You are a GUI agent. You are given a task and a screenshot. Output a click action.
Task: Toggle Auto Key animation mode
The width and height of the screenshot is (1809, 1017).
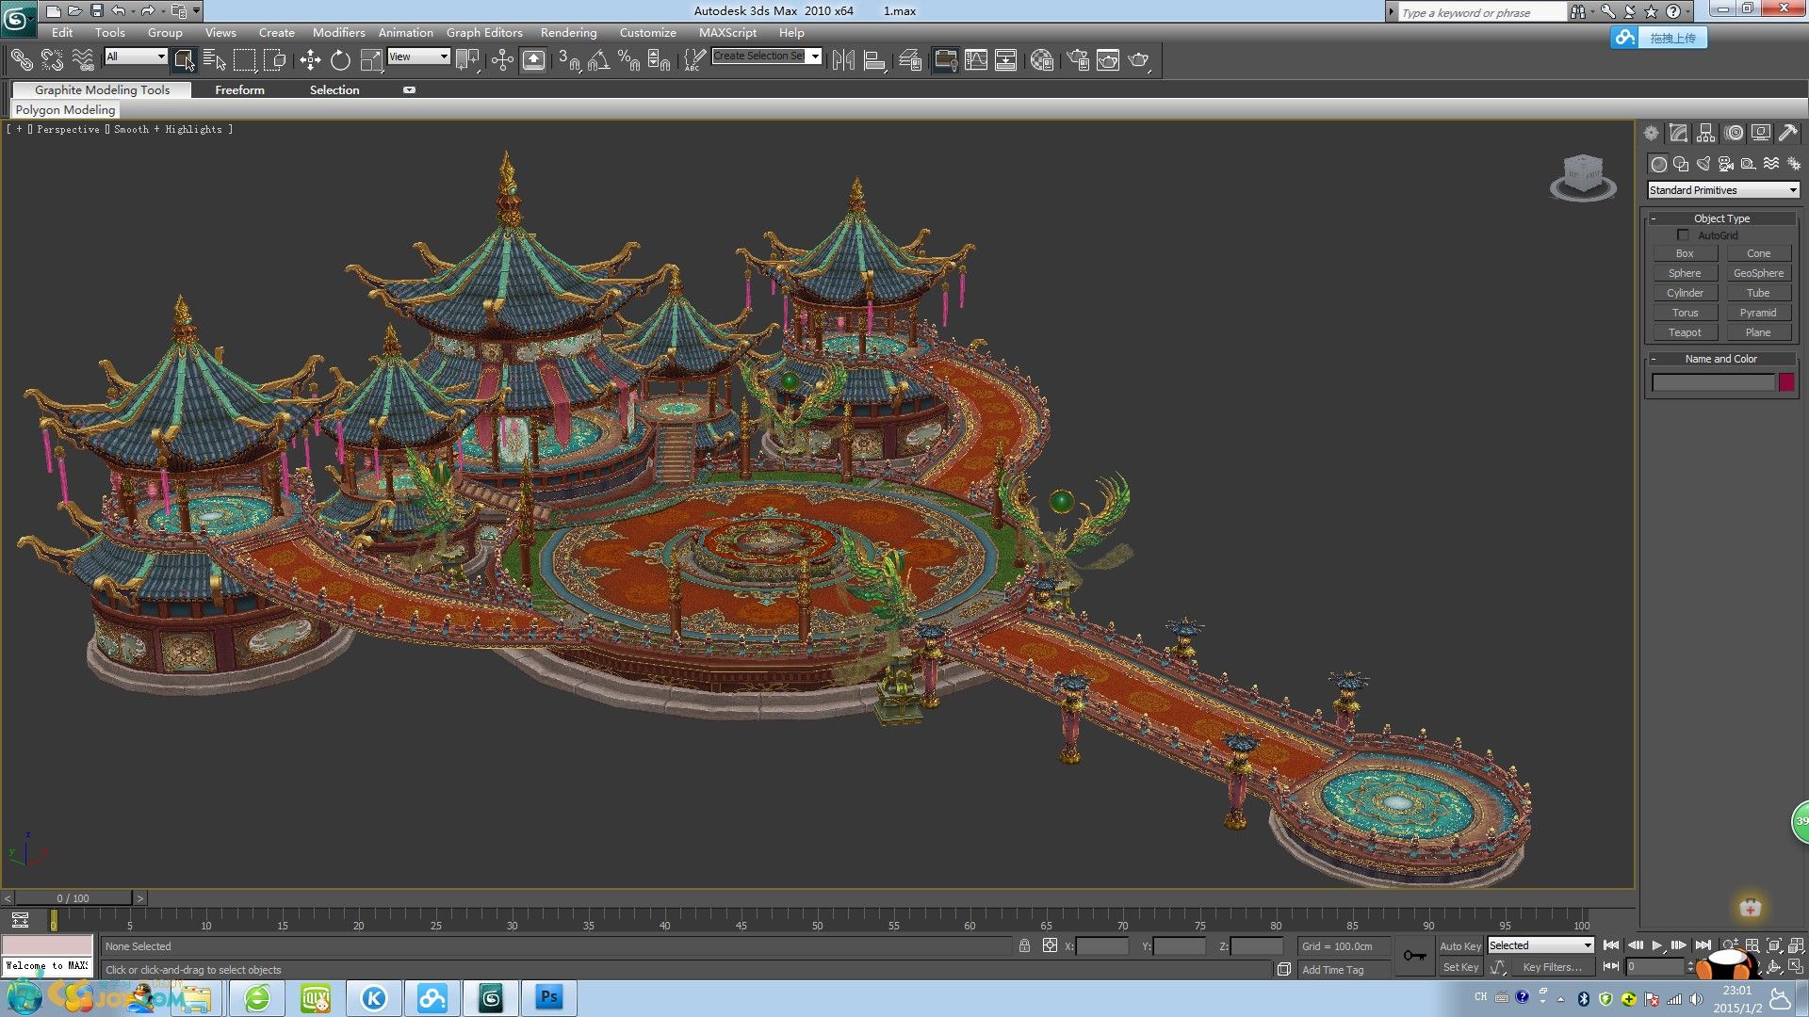coord(1459,946)
